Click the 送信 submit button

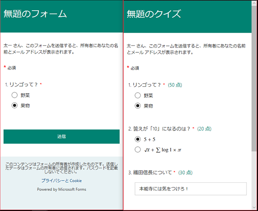[x=61, y=136]
